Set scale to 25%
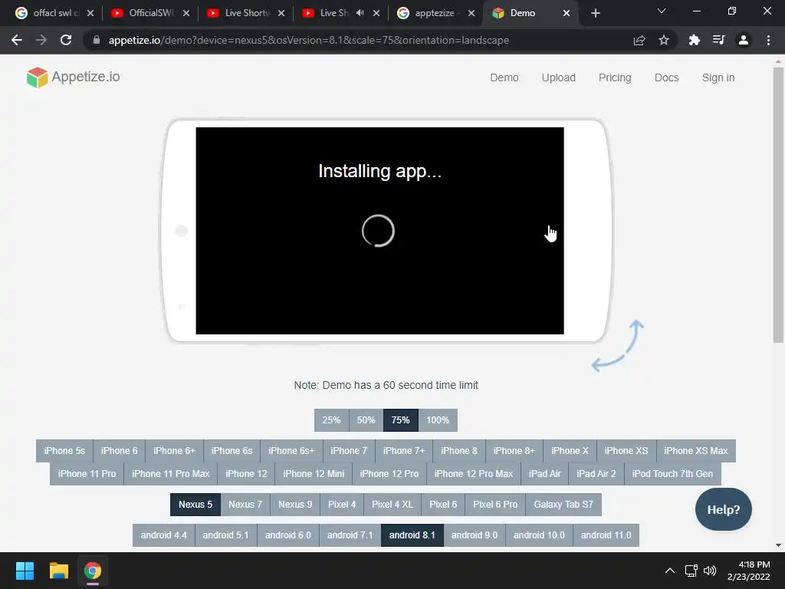Screen dimensions: 785x589 coord(331,420)
